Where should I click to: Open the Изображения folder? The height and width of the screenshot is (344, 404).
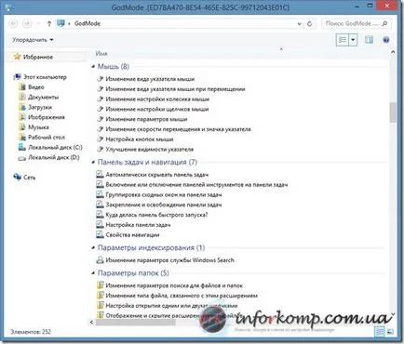pyautogui.click(x=42, y=117)
